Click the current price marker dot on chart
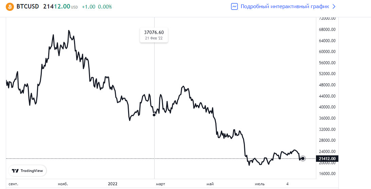Viewport: 371px width, 189px height. tap(303, 158)
